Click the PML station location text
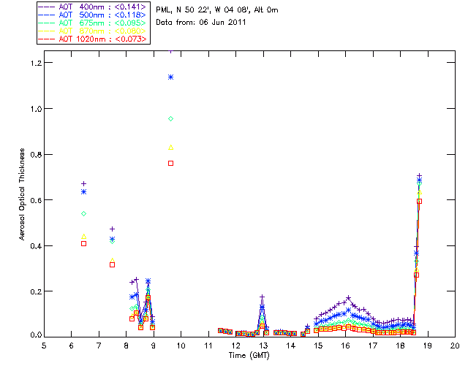The image size is (468, 374). [x=217, y=10]
